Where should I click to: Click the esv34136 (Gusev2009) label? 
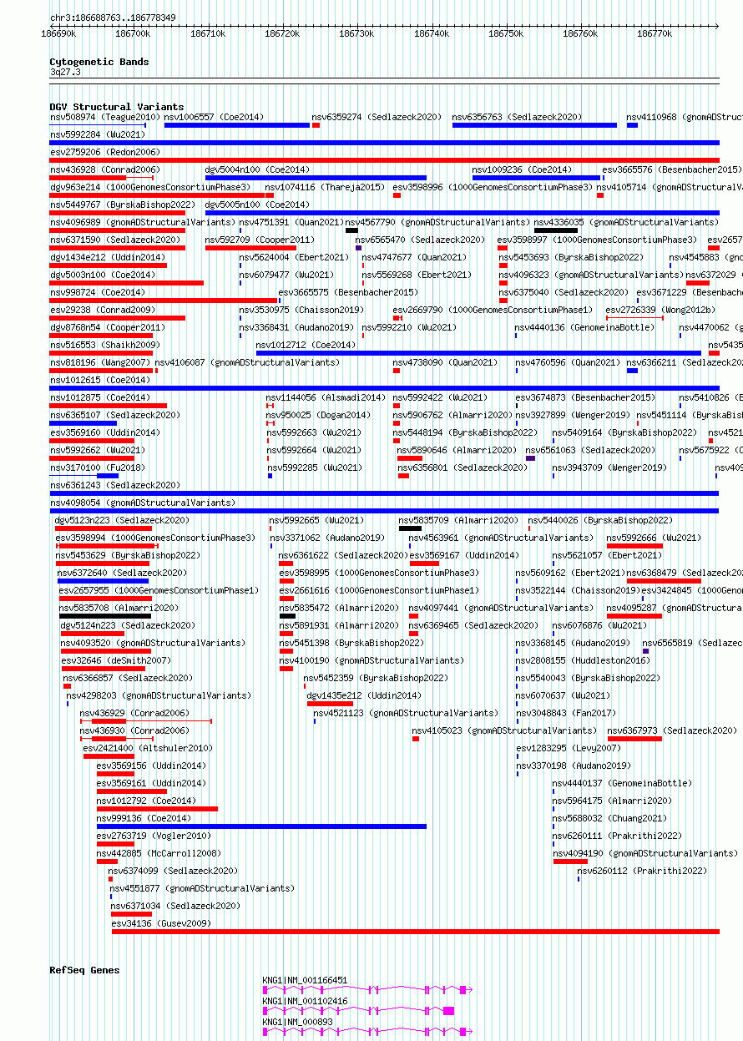[161, 923]
